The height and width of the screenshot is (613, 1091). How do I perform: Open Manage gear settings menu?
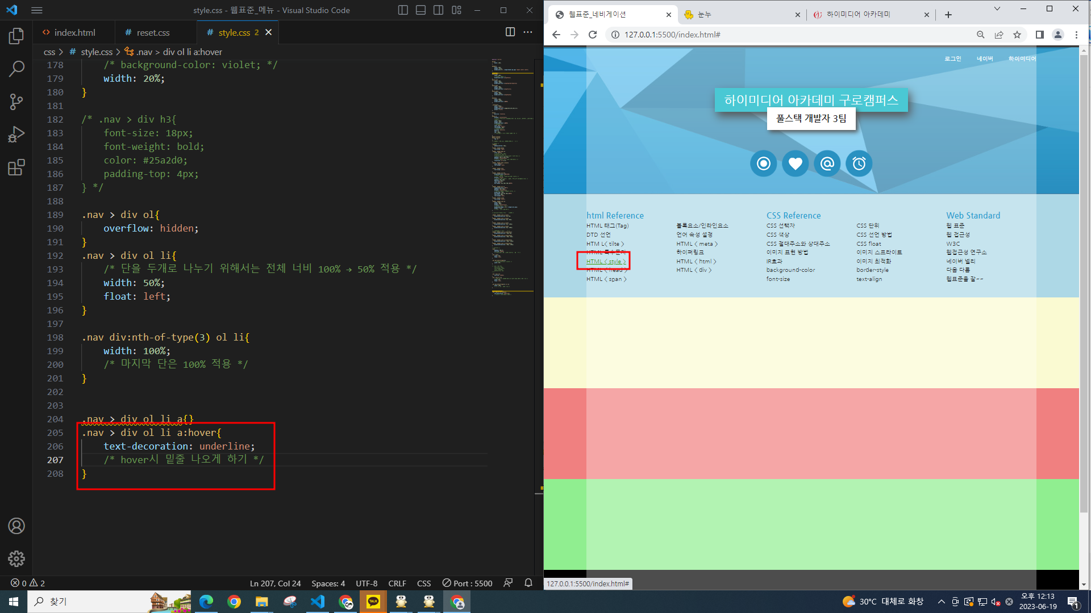point(16,559)
